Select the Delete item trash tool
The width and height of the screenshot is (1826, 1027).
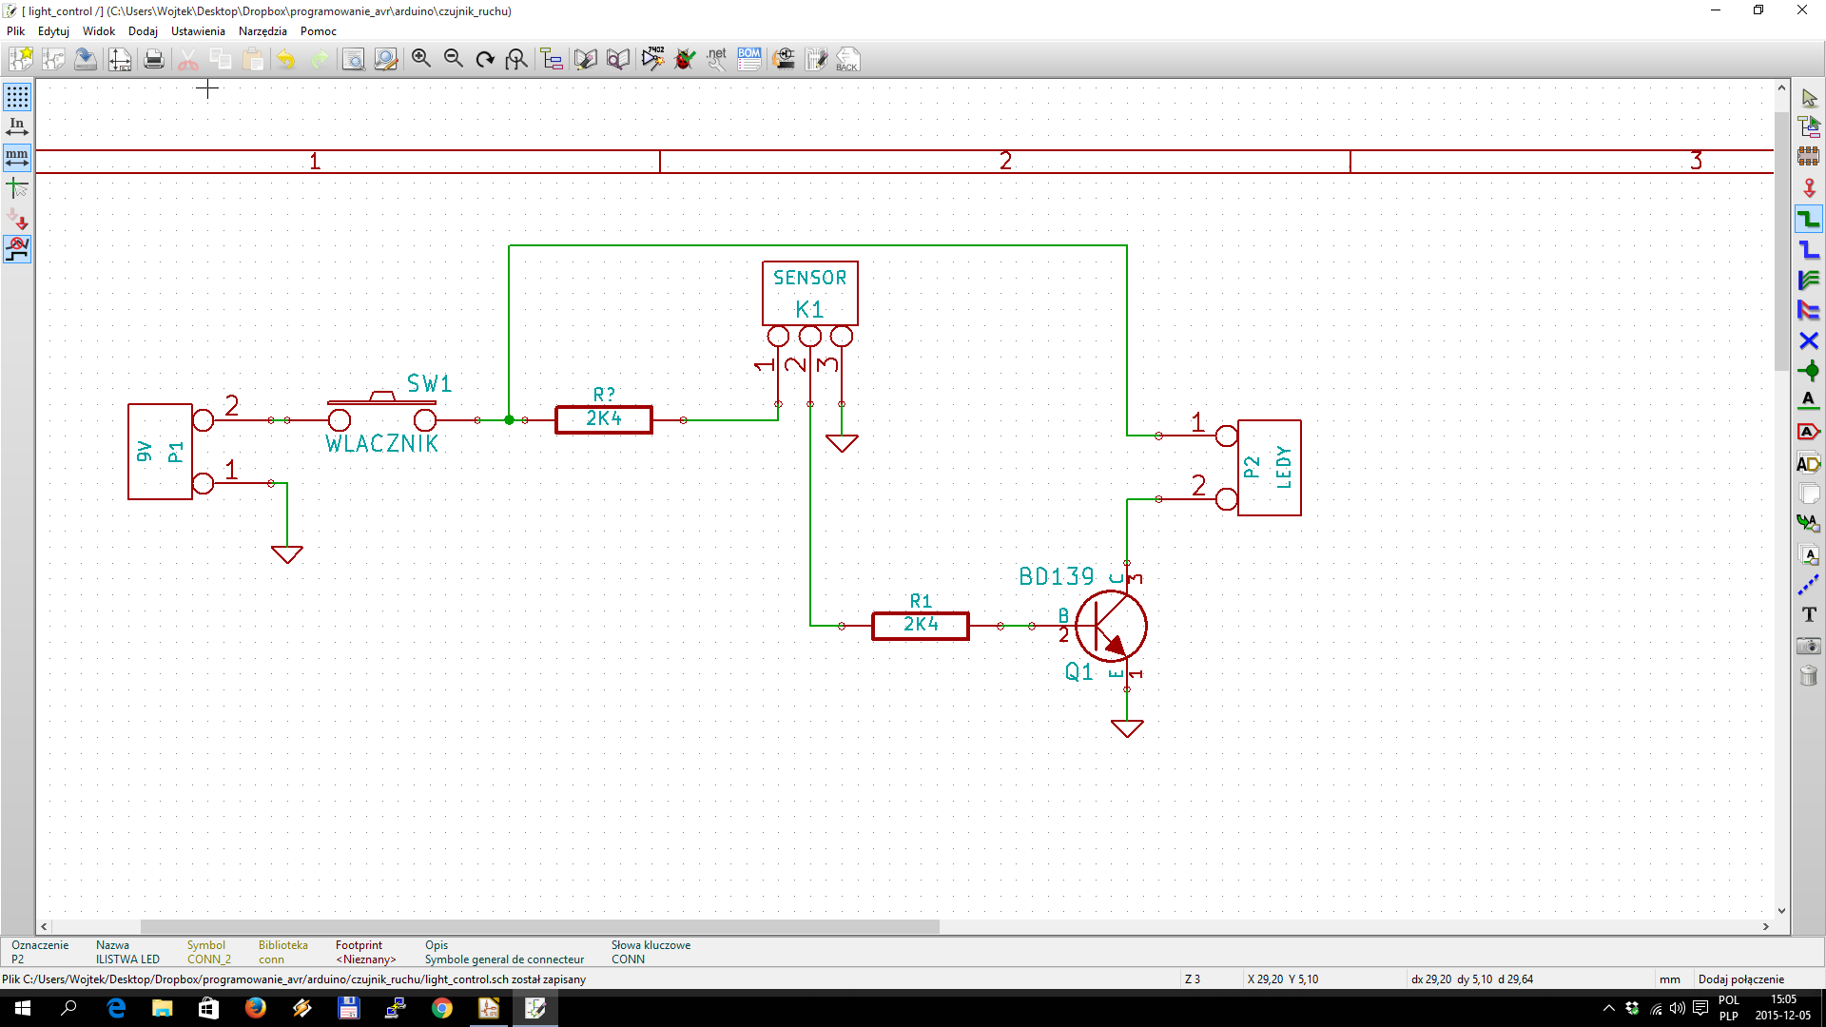click(x=1809, y=676)
